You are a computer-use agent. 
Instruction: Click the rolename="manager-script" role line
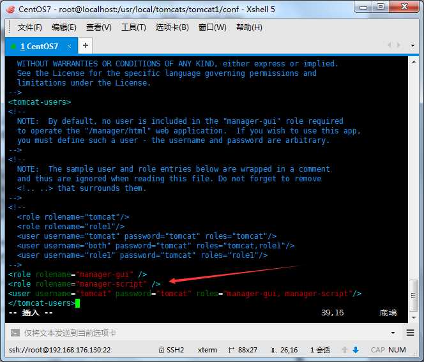pyautogui.click(x=84, y=284)
